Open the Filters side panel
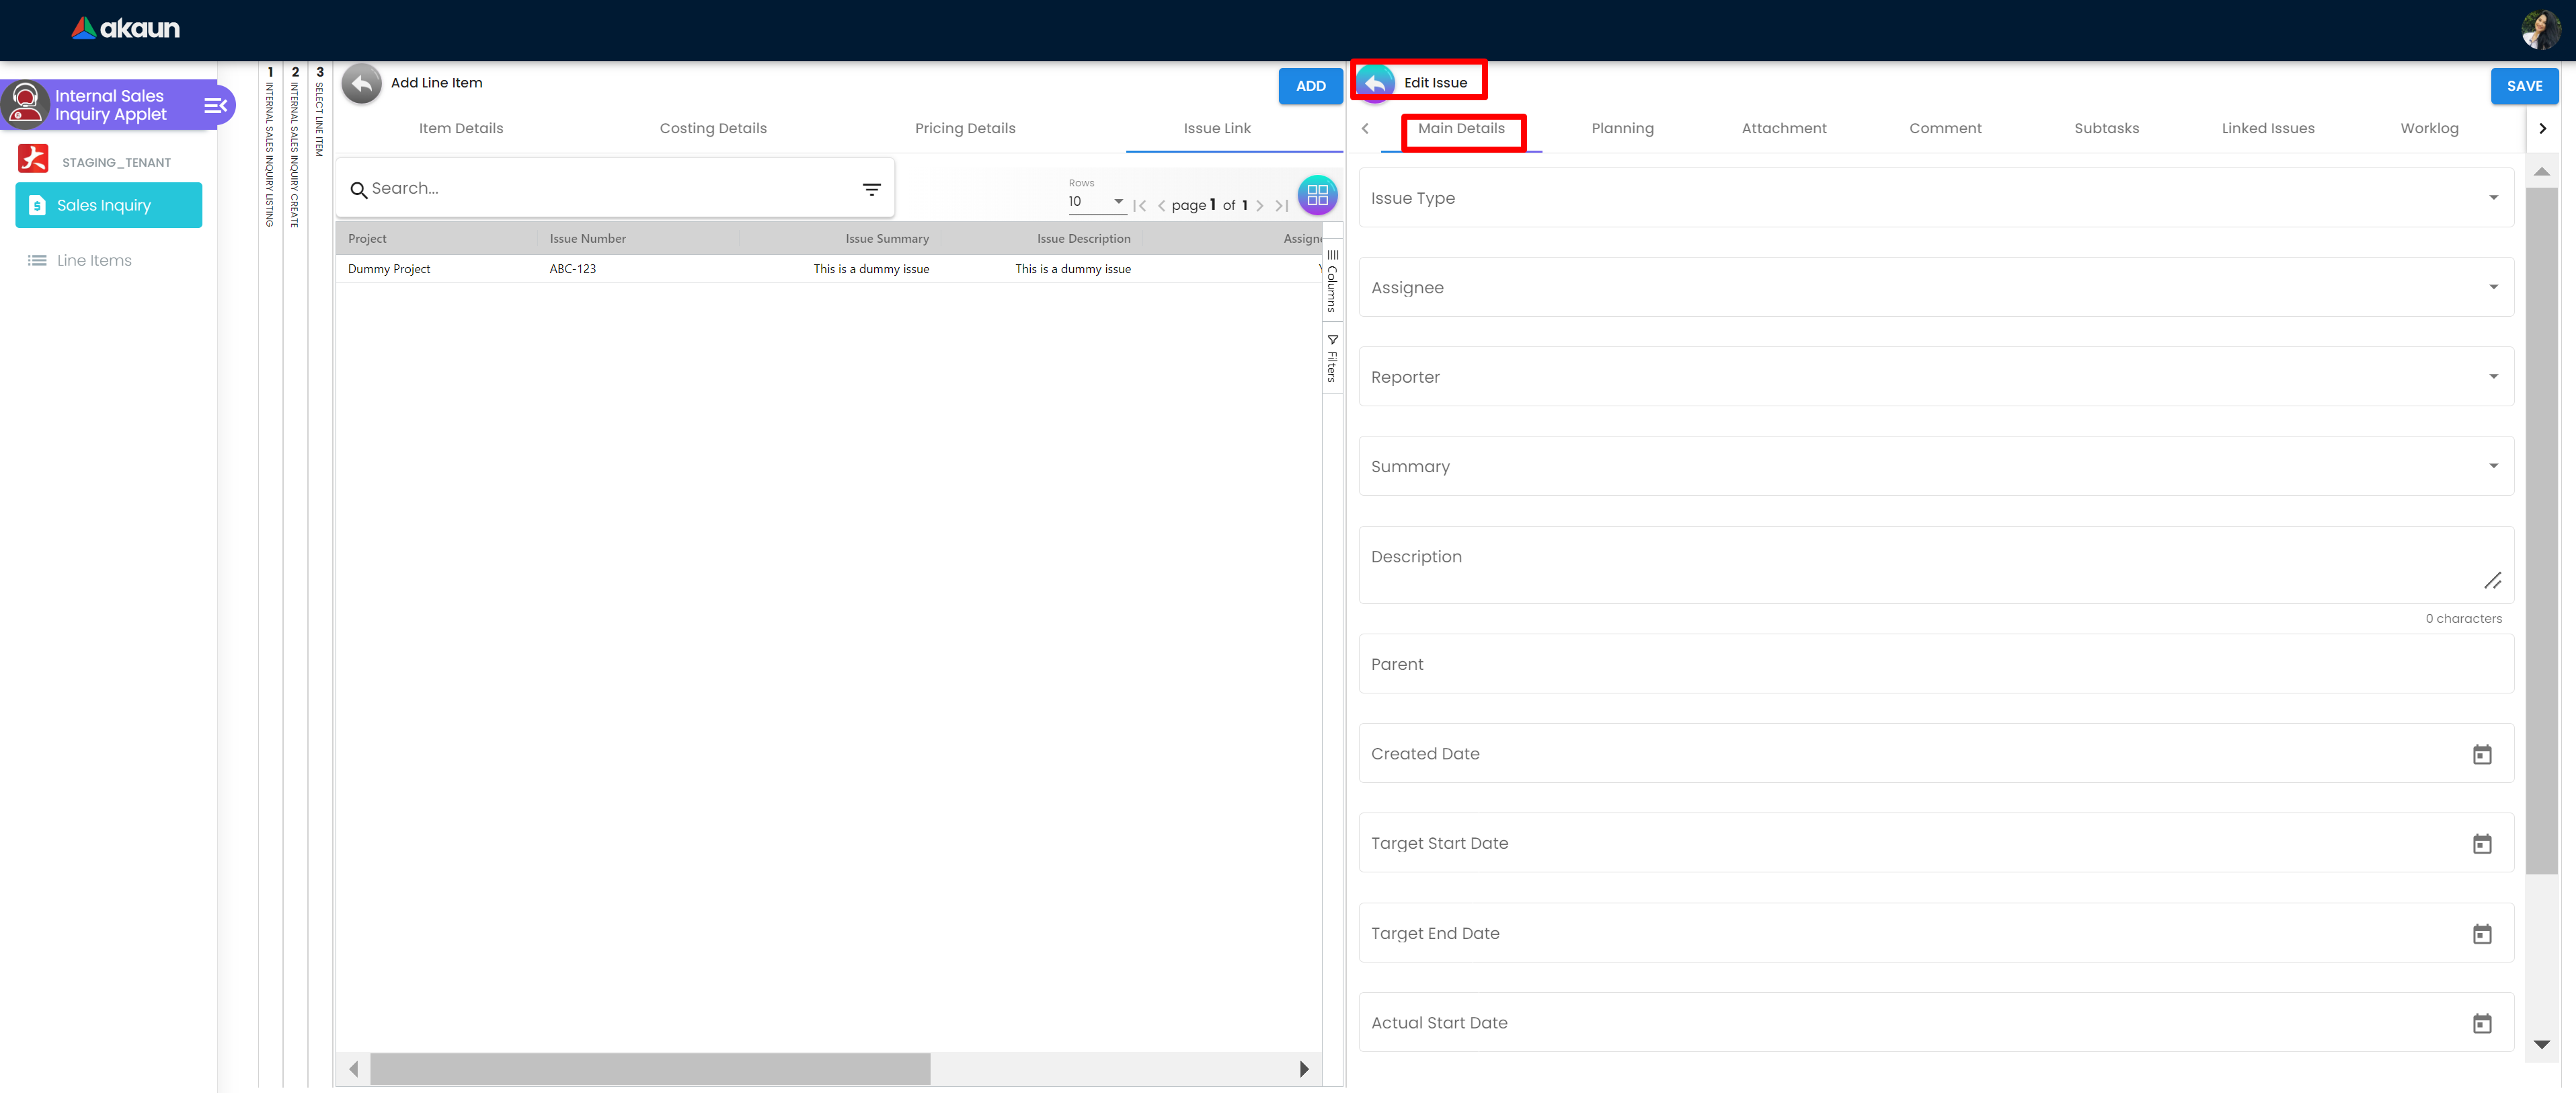The width and height of the screenshot is (2576, 1093). click(1332, 359)
